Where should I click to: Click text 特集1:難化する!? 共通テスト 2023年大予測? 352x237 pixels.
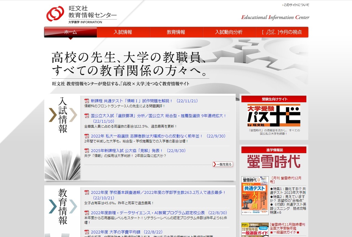(x=288, y=191)
